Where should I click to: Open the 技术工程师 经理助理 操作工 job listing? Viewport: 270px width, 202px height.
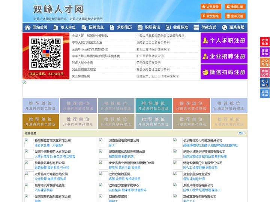pos(202,190)
